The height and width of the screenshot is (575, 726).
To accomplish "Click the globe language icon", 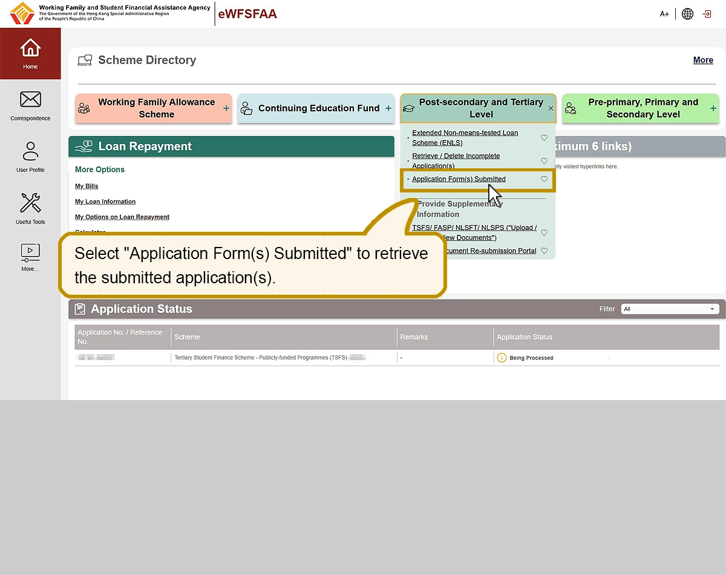I will tap(687, 14).
